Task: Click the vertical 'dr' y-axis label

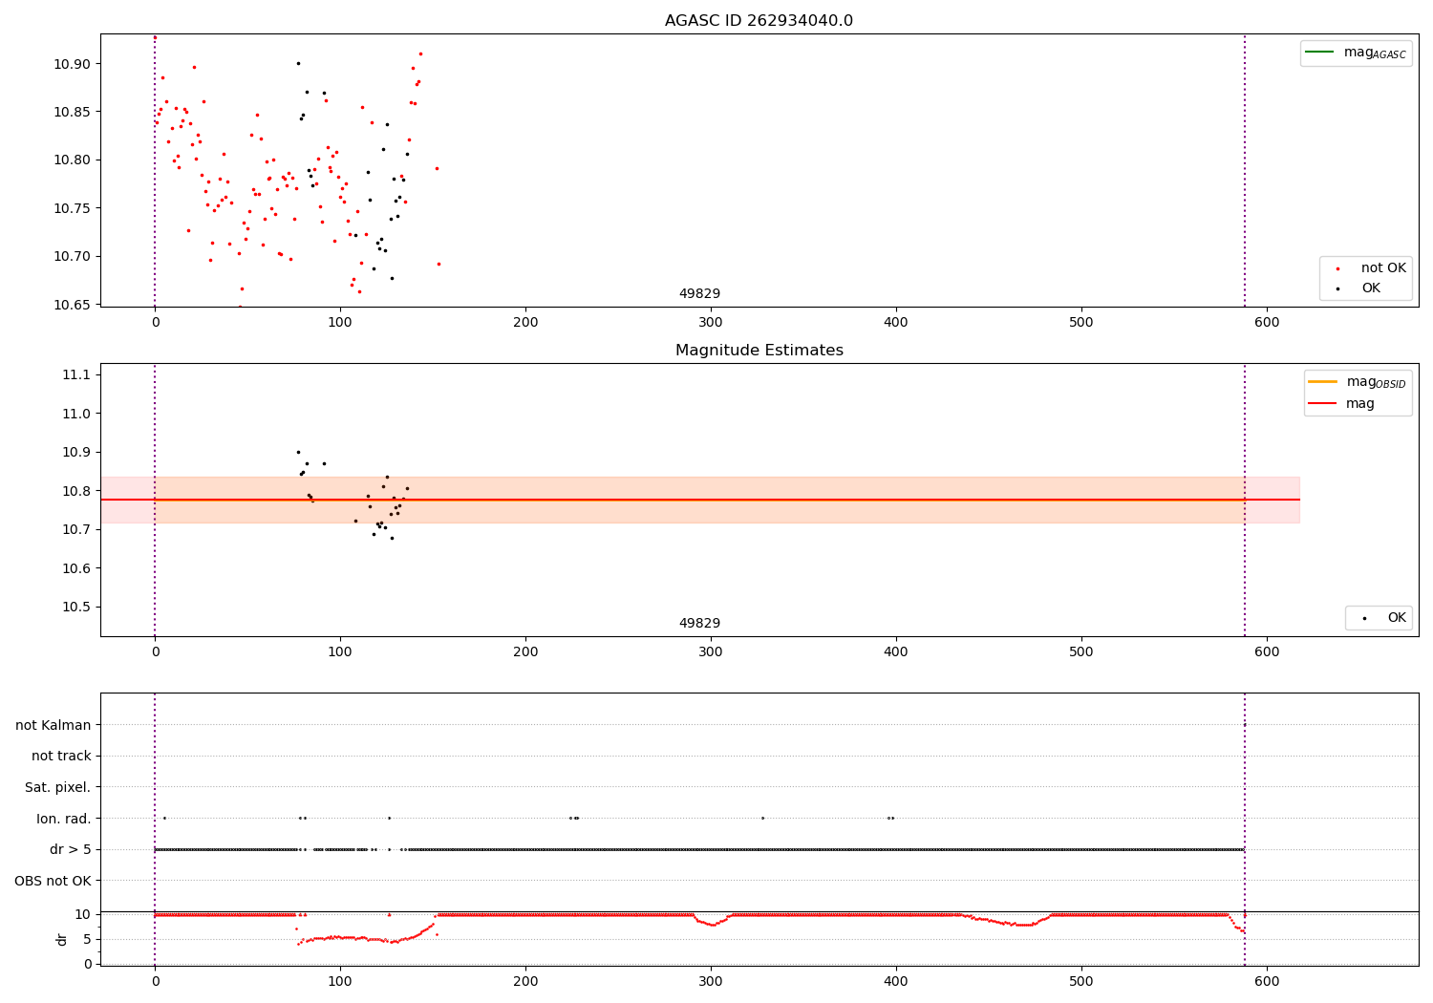Action: coord(62,939)
